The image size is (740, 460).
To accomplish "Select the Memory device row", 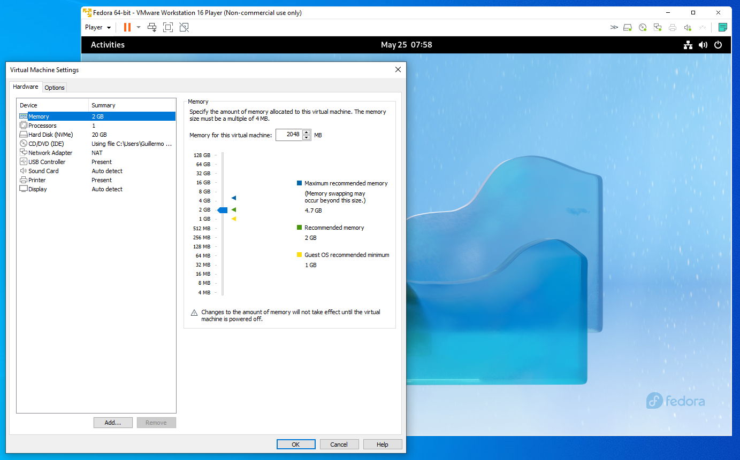I will [x=96, y=116].
